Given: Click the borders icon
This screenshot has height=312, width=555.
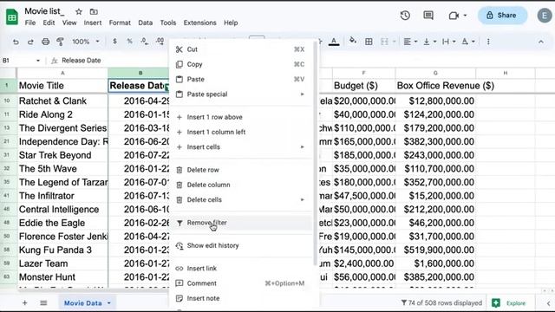Looking at the screenshot, I should click(369, 42).
